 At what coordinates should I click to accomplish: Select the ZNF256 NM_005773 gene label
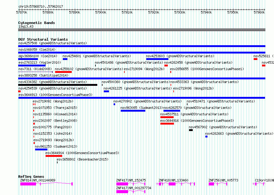(223, 180)
